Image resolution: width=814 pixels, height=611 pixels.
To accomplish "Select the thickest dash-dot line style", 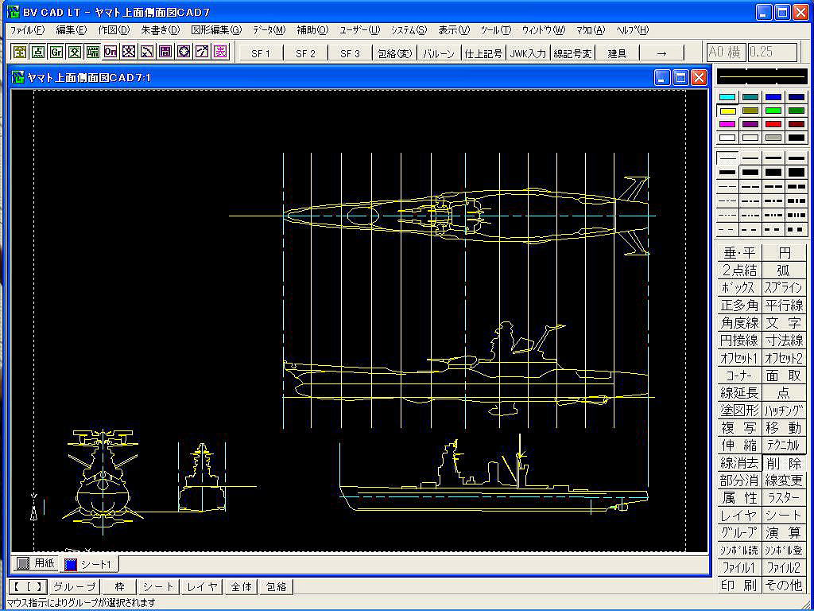I will click(x=795, y=200).
